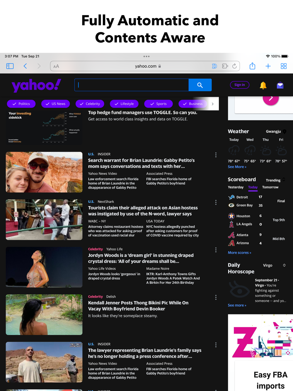Open the Search warrant for Brian Laundrie headline
The width and height of the screenshot is (293, 391).
tap(142, 163)
